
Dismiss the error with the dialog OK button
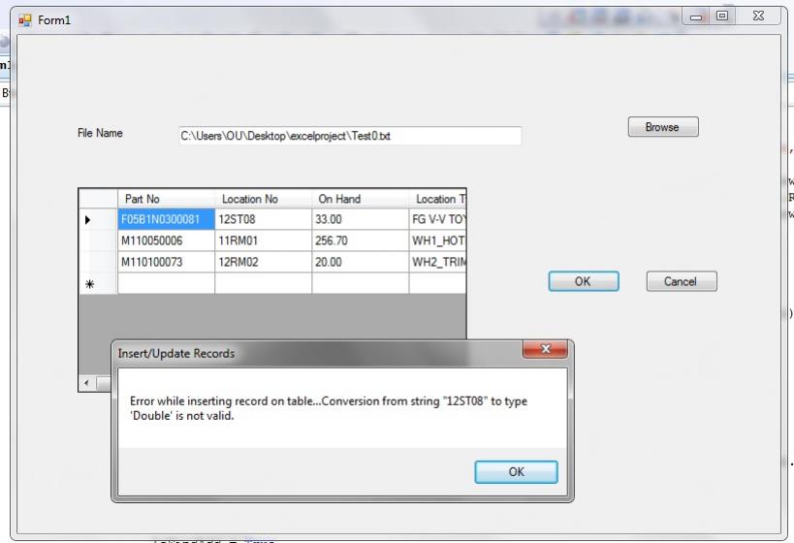516,471
